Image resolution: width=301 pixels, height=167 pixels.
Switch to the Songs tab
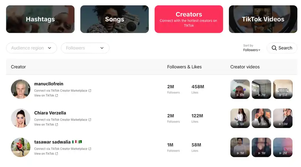click(114, 19)
